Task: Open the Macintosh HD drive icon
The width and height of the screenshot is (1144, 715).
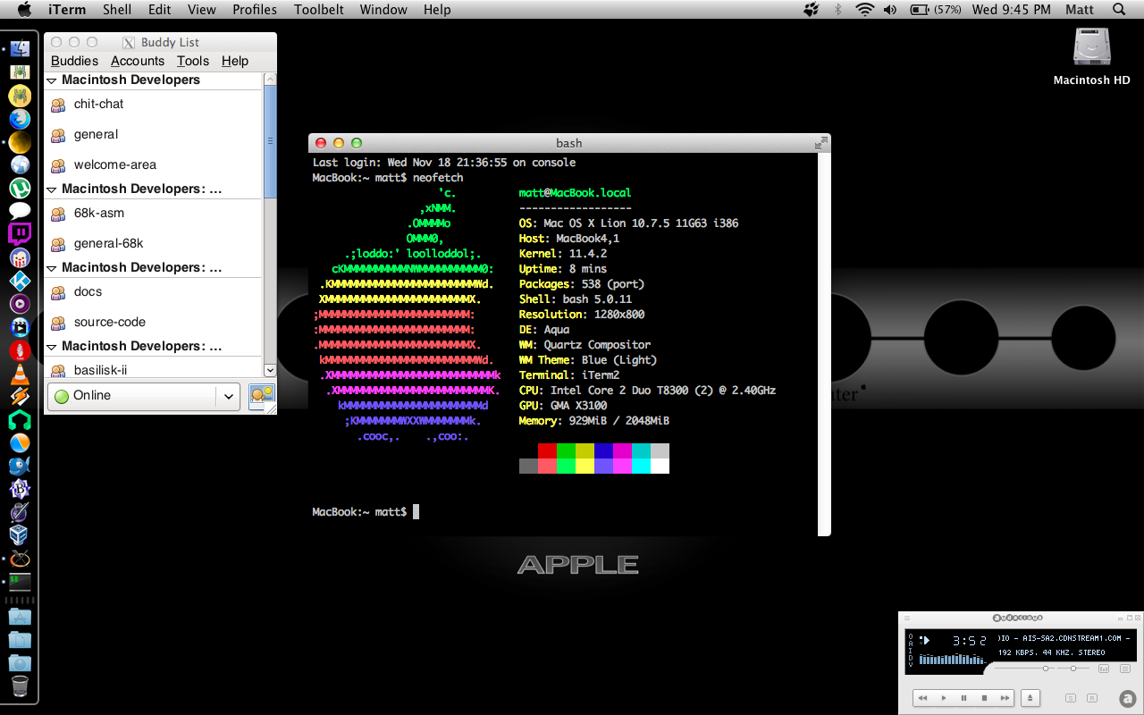Action: (x=1091, y=47)
